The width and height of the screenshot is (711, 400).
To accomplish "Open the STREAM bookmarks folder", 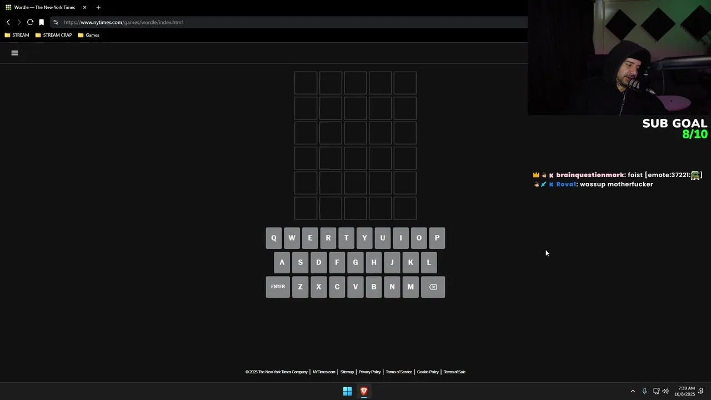I will click(17, 35).
